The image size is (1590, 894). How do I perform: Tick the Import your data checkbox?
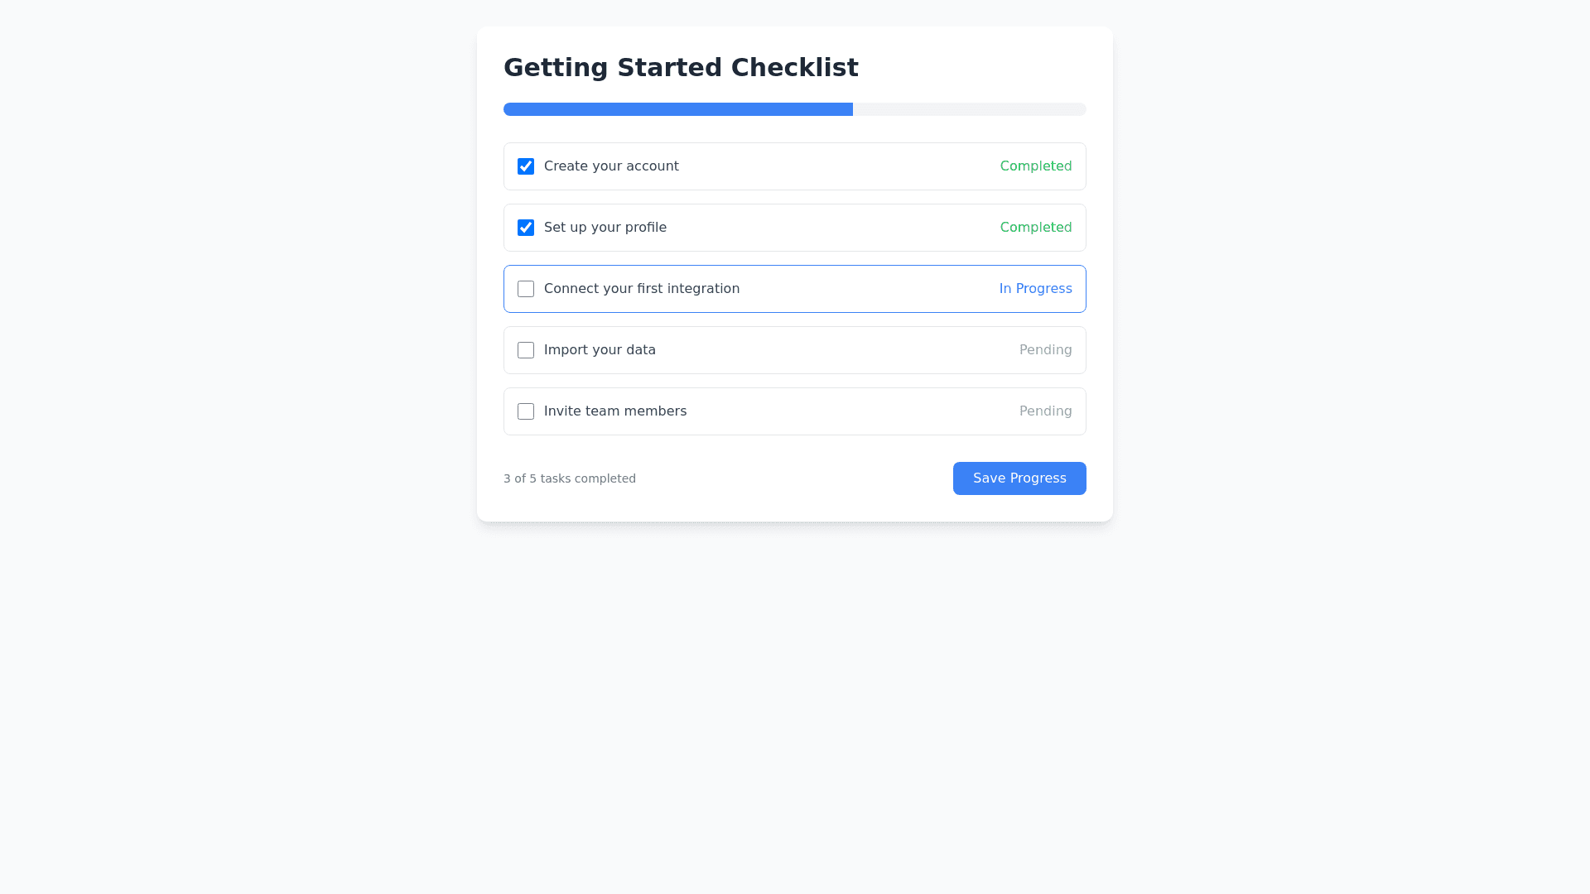[526, 350]
